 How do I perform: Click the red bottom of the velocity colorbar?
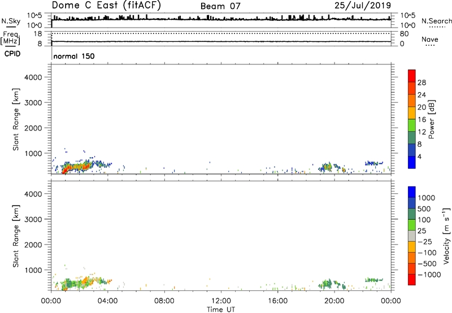pos(412,280)
